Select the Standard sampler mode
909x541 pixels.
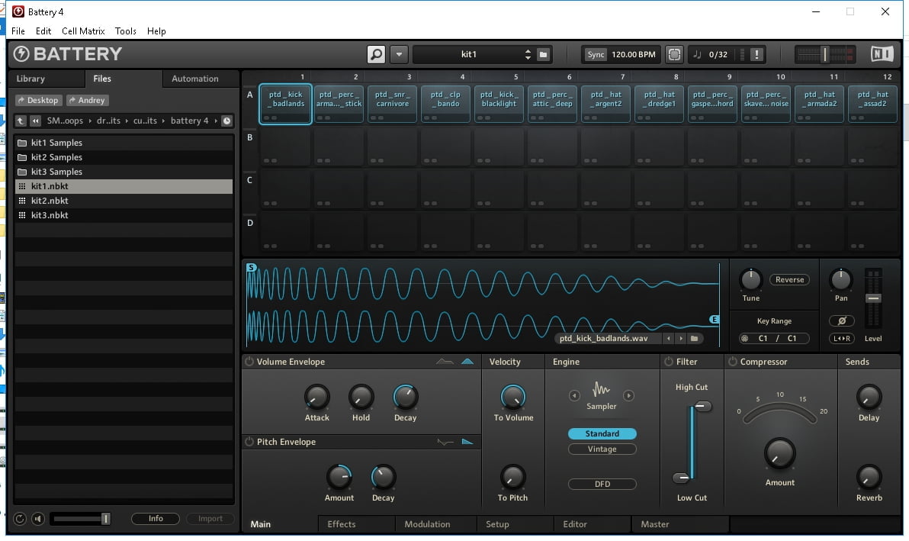pyautogui.click(x=602, y=433)
